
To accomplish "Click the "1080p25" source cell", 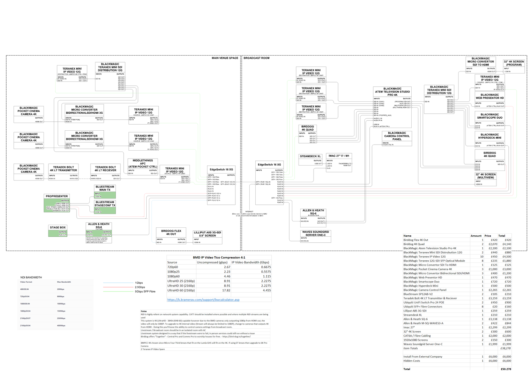I will point(181,272).
